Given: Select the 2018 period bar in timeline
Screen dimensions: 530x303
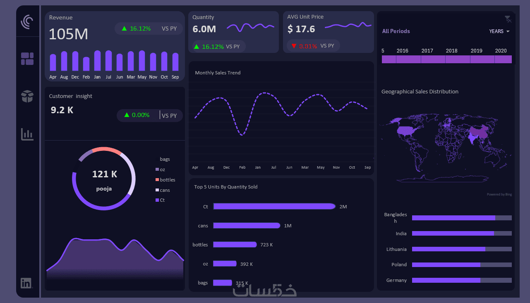Looking at the screenshot, I should pos(458,59).
